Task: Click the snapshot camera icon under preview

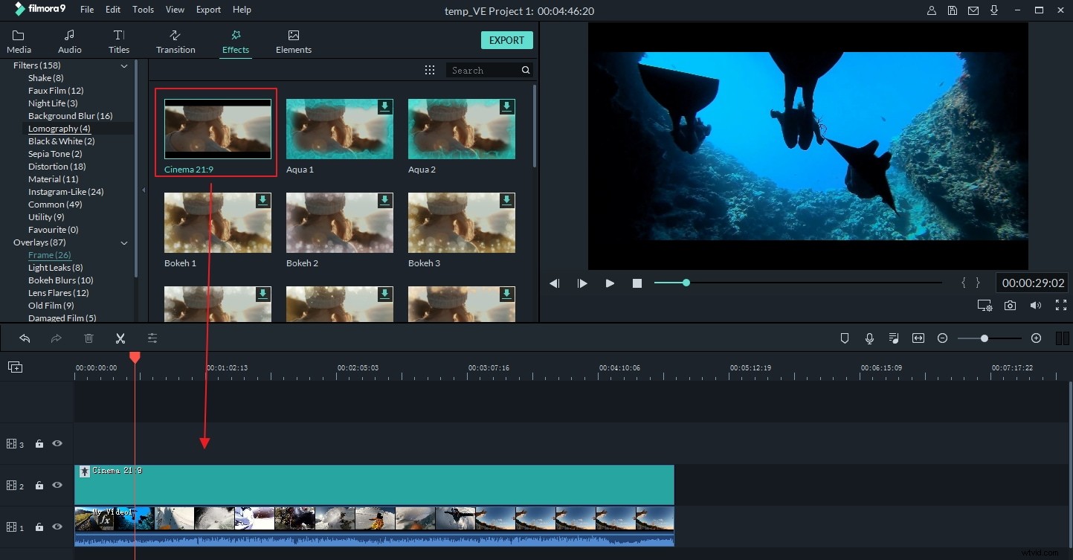Action: 1010,306
